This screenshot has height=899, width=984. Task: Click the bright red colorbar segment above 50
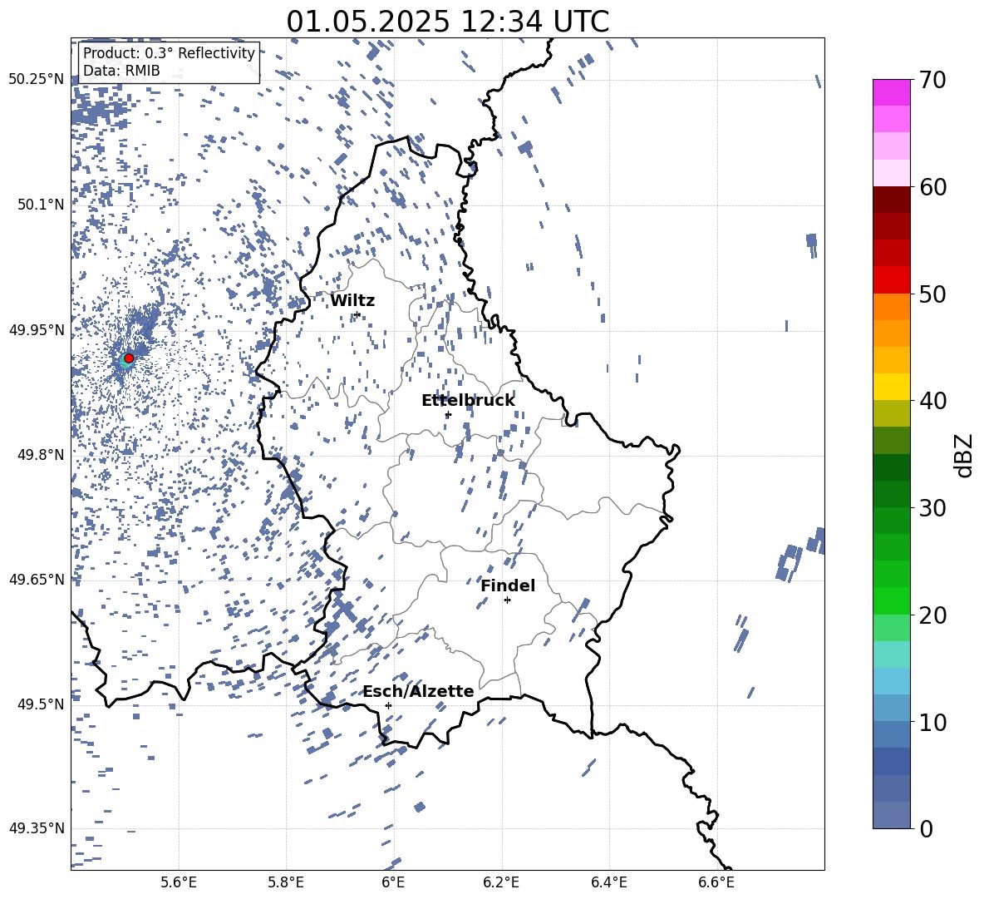[892, 280]
